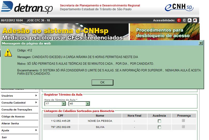Open the Adesão ao sistema e-CNHsp banner
The height and width of the screenshot is (140, 209).
[64, 32]
